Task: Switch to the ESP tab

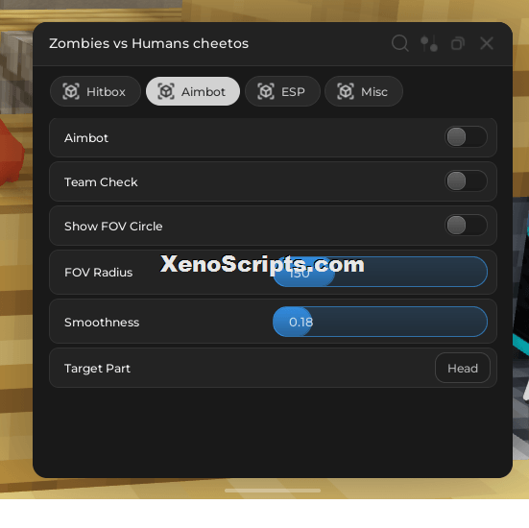Action: pos(282,91)
